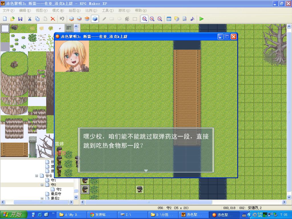
Task: Delete with the red X toolbar icon
Action: [53, 19]
